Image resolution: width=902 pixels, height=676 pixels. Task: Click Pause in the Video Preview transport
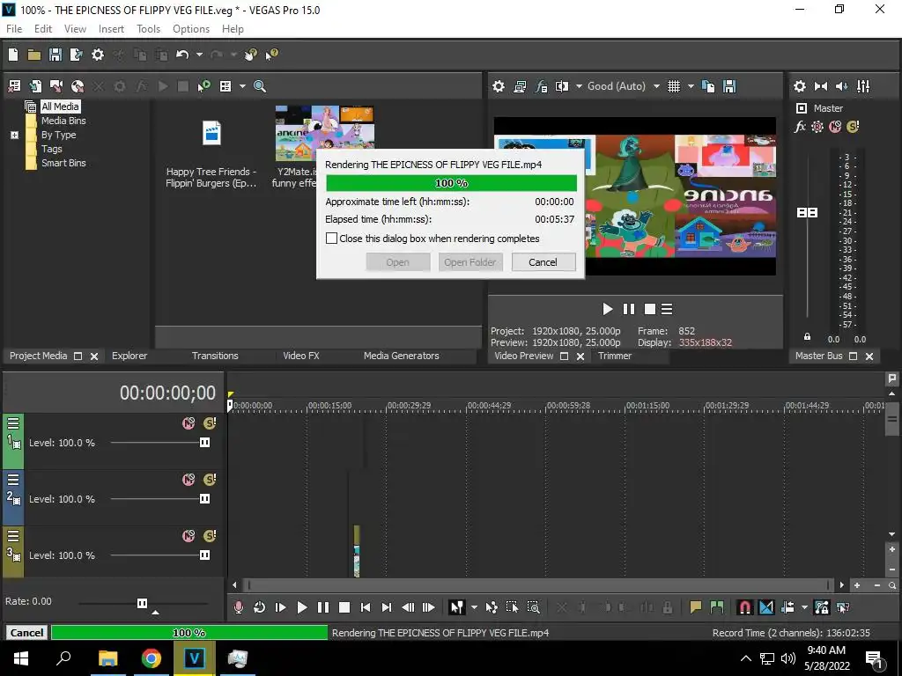(x=629, y=309)
